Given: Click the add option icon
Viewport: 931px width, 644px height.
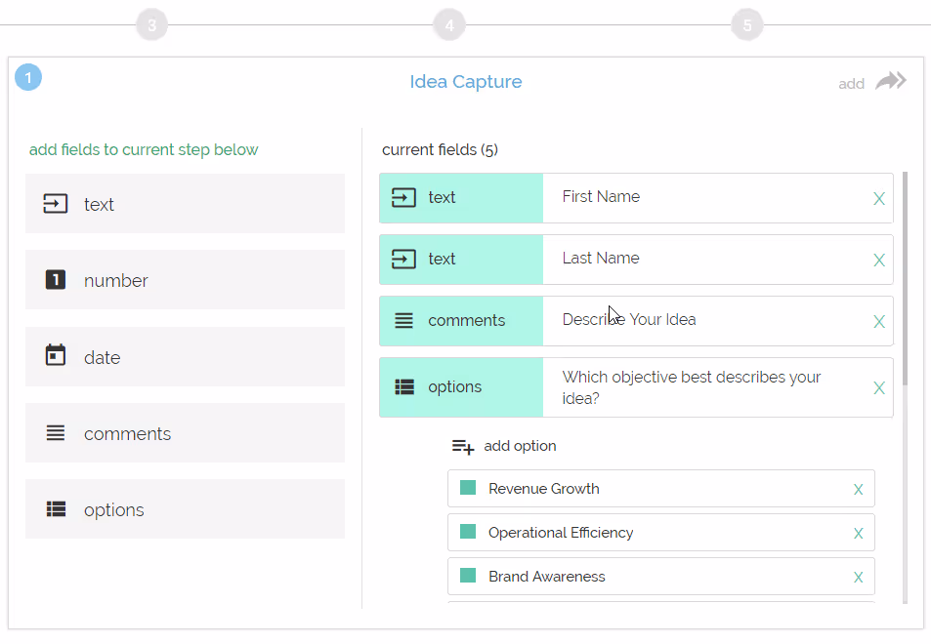Looking at the screenshot, I should pos(462,446).
